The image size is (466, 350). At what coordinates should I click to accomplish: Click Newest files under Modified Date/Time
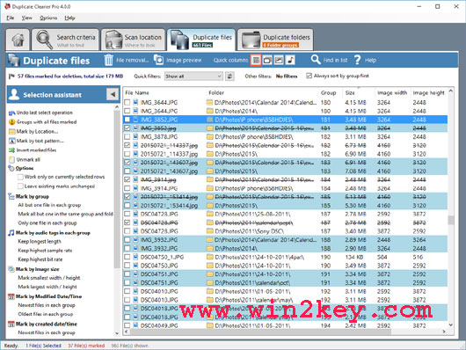click(47, 305)
